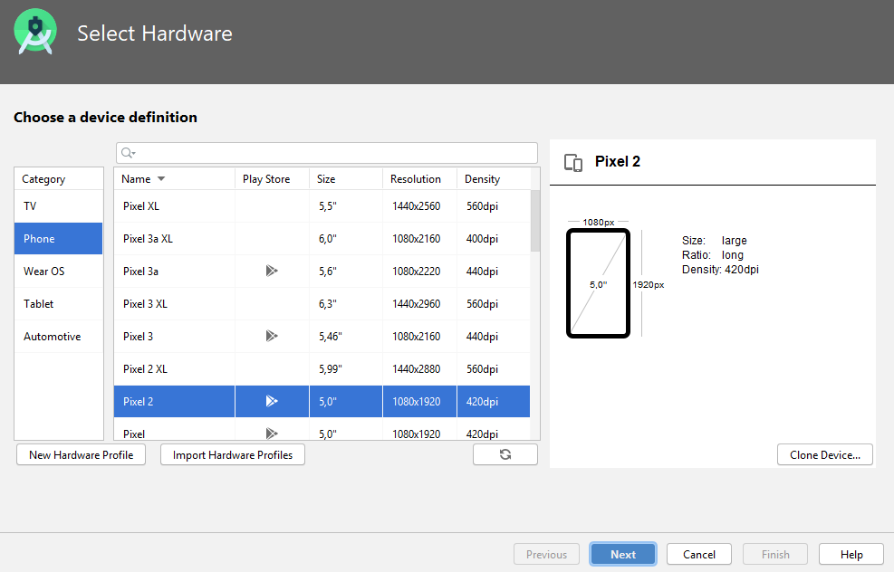Focus the device search field

click(x=327, y=153)
